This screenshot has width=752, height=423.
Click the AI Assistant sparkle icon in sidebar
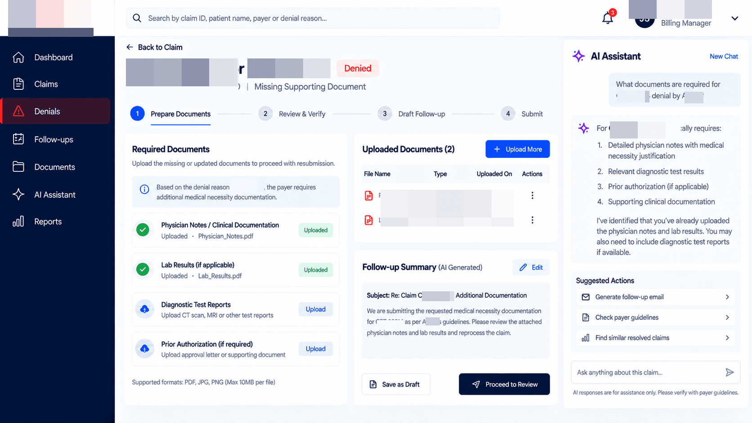tap(18, 195)
